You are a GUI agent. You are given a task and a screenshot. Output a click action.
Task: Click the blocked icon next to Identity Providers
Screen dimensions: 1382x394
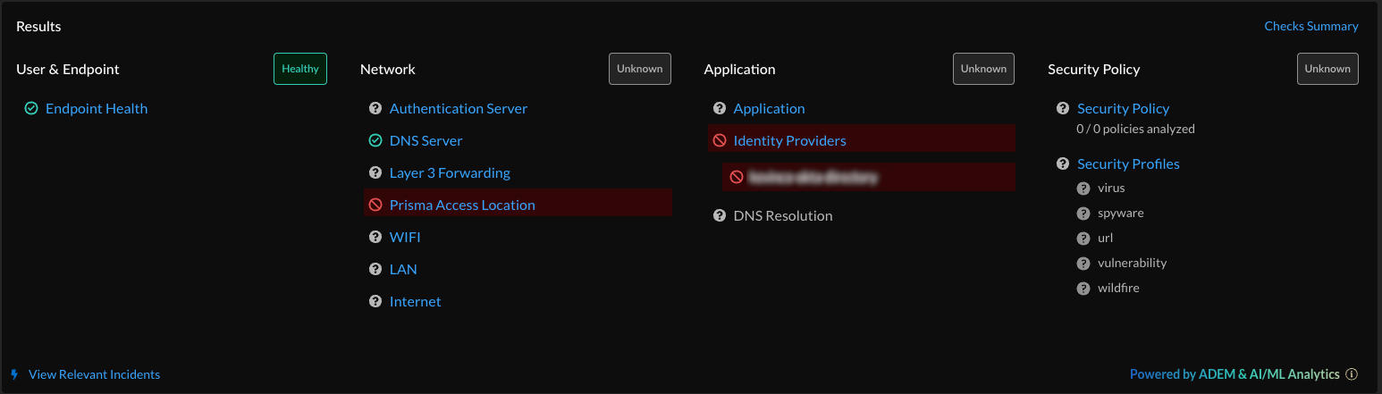point(720,141)
